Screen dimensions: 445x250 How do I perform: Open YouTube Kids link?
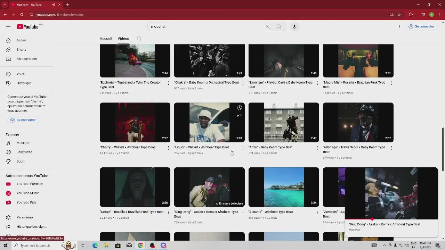click(26, 202)
